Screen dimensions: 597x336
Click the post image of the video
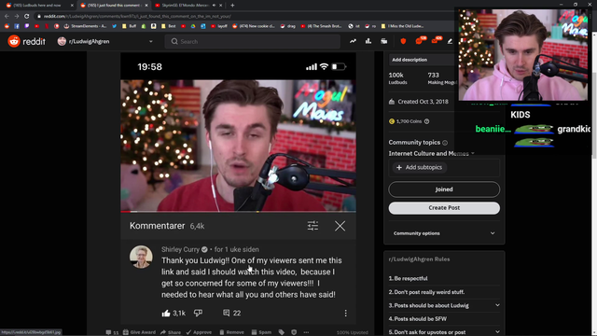(x=239, y=189)
